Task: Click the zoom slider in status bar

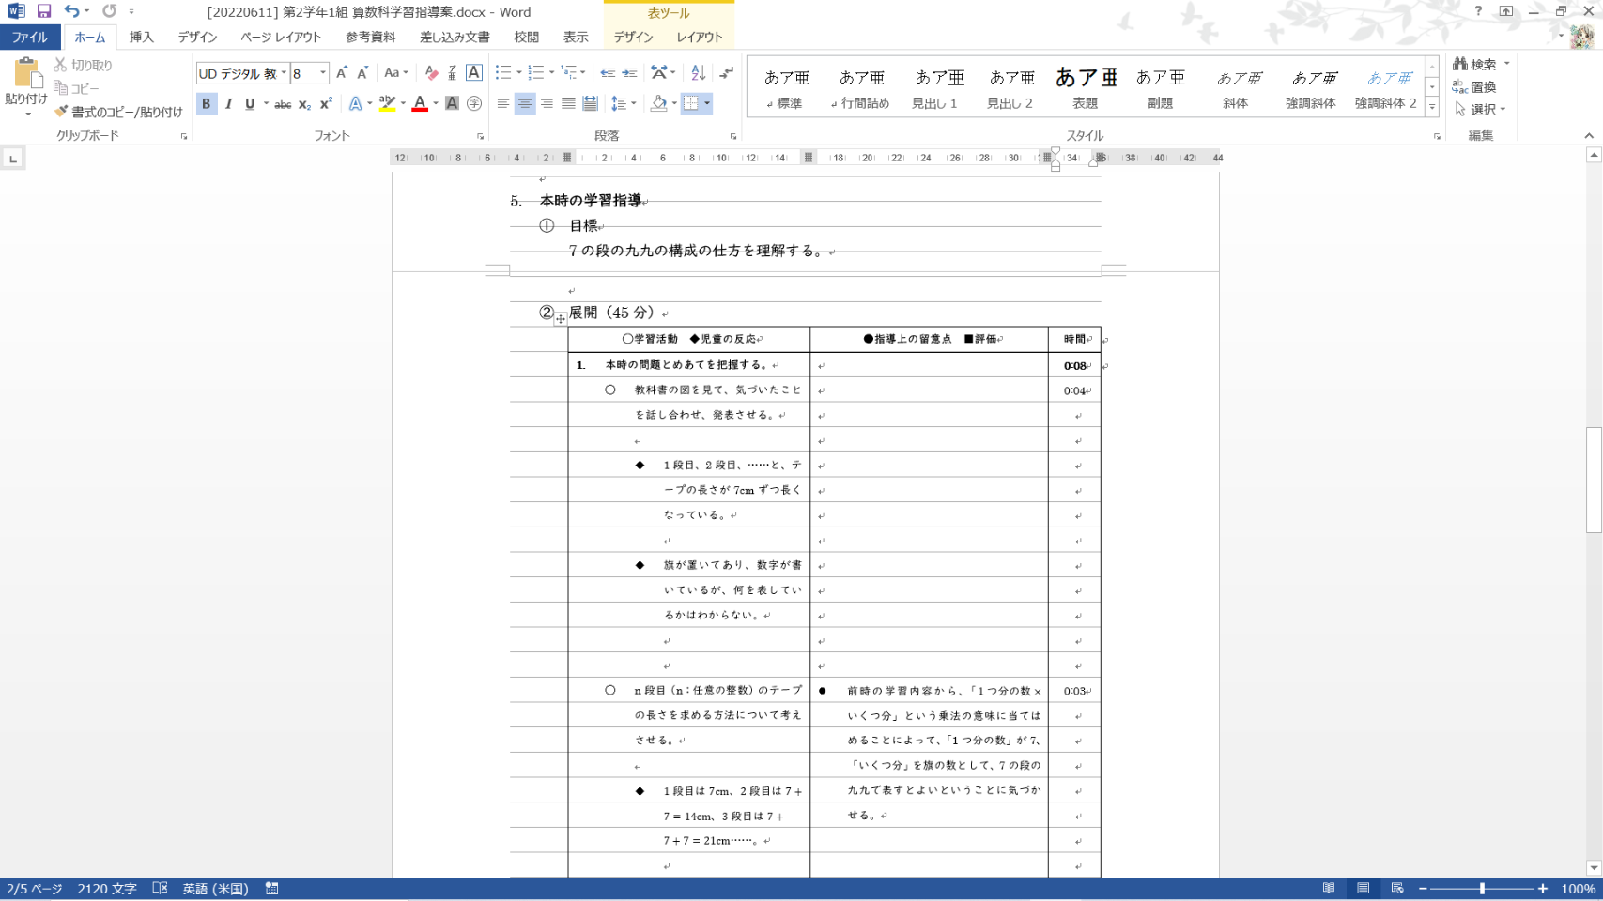Action: click(x=1483, y=889)
